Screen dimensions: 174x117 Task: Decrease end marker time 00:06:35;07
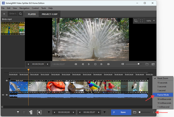(x=80, y=112)
